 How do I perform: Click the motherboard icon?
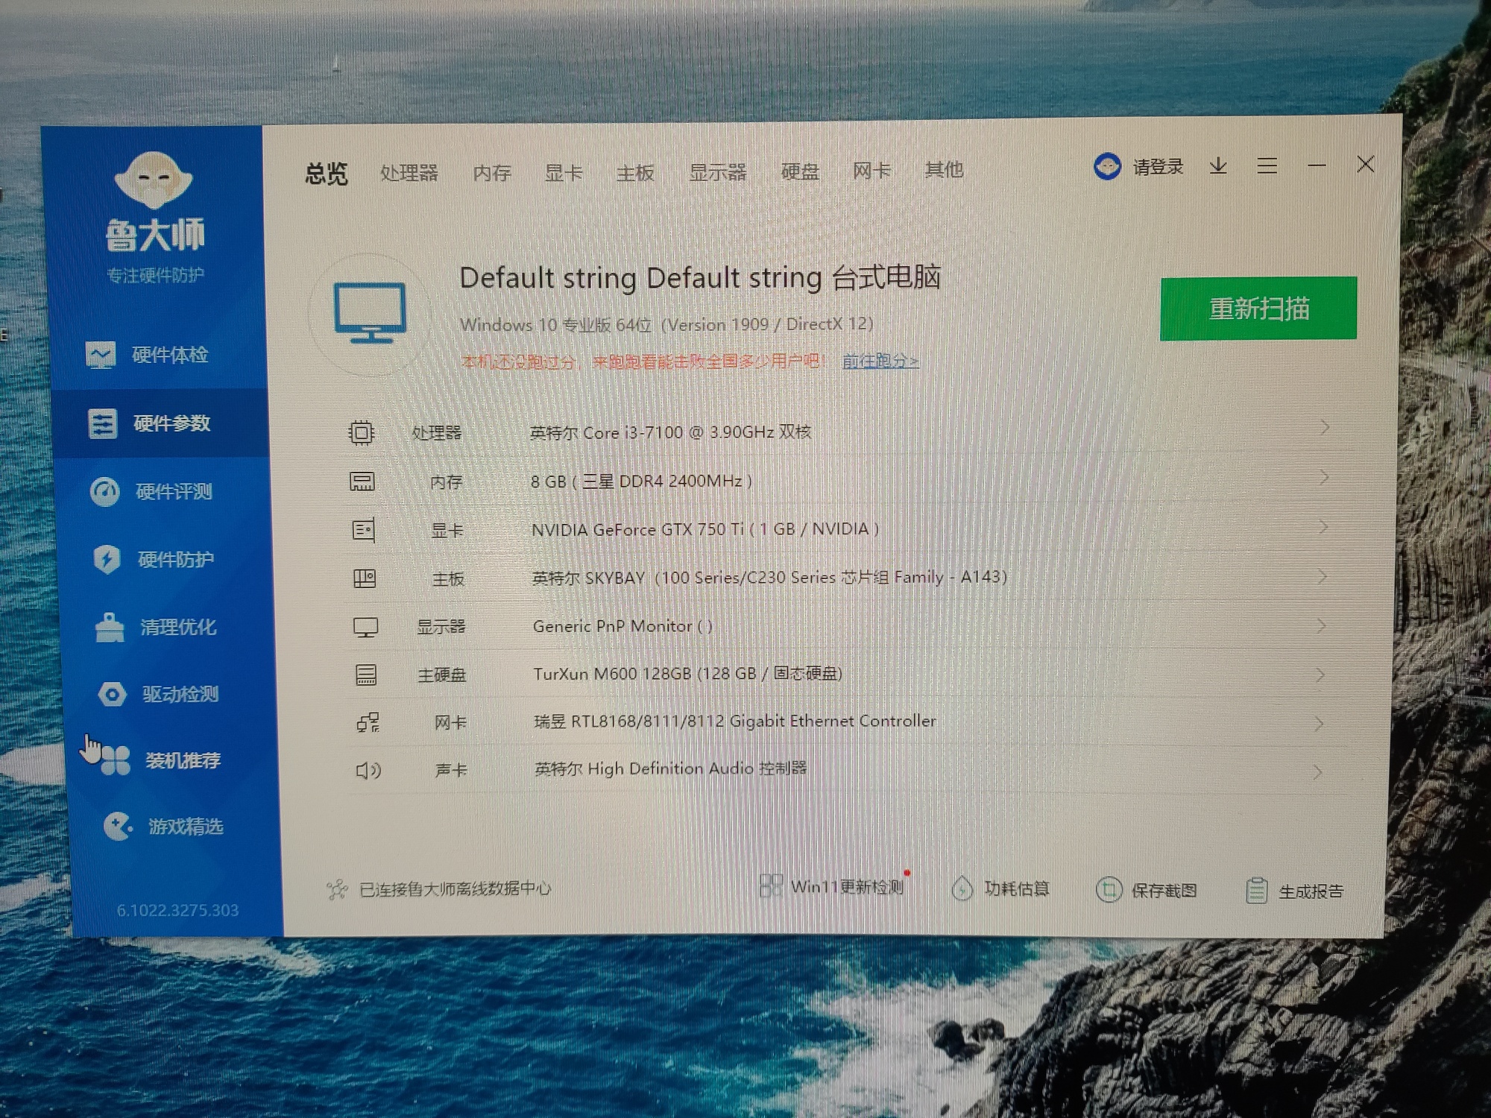365,578
